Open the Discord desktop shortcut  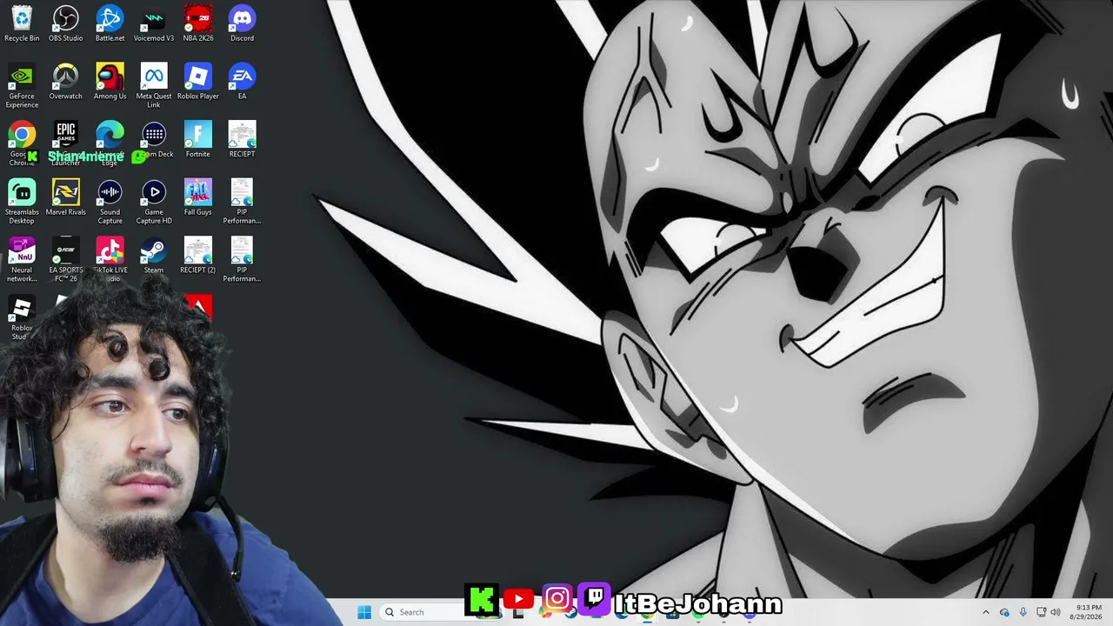242,23
